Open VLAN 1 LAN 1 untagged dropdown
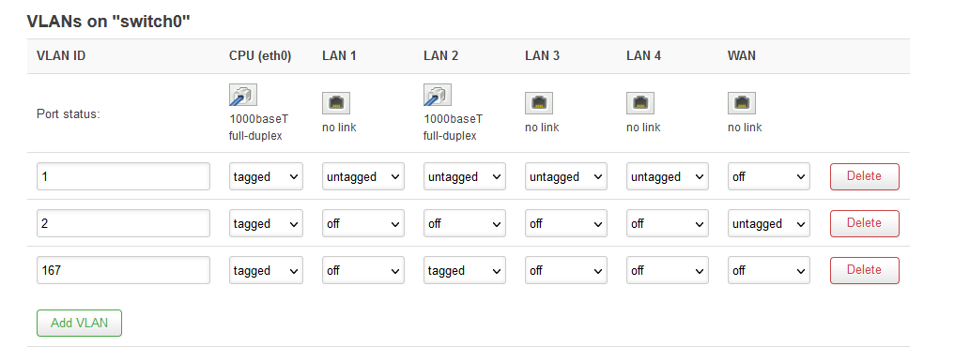The width and height of the screenshot is (970, 347). (x=363, y=176)
